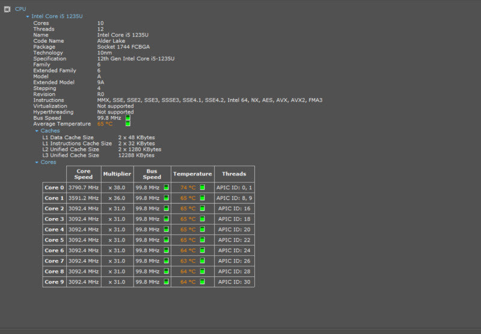Click the Core 6 bus speed graph icon

pos(167,251)
